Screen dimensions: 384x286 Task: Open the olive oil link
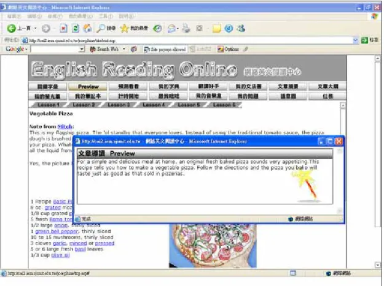(60, 255)
